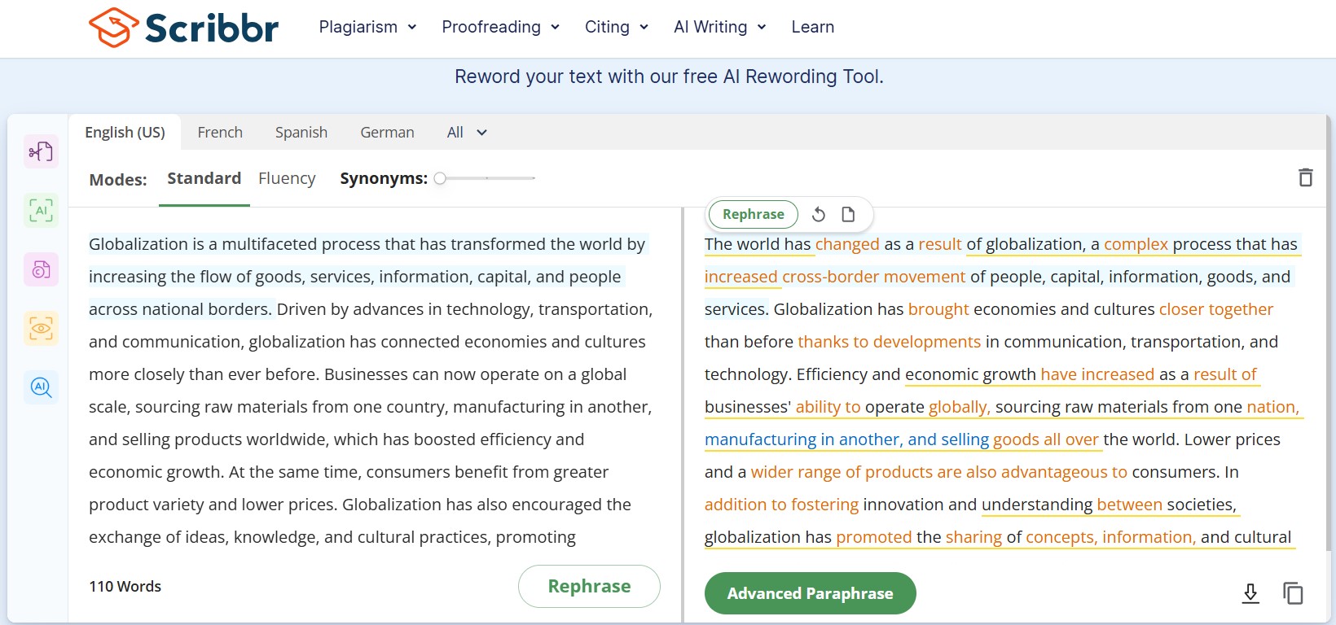1336x625 pixels.
Task: Open the AI bracket tool in sidebar
Action: click(41, 211)
